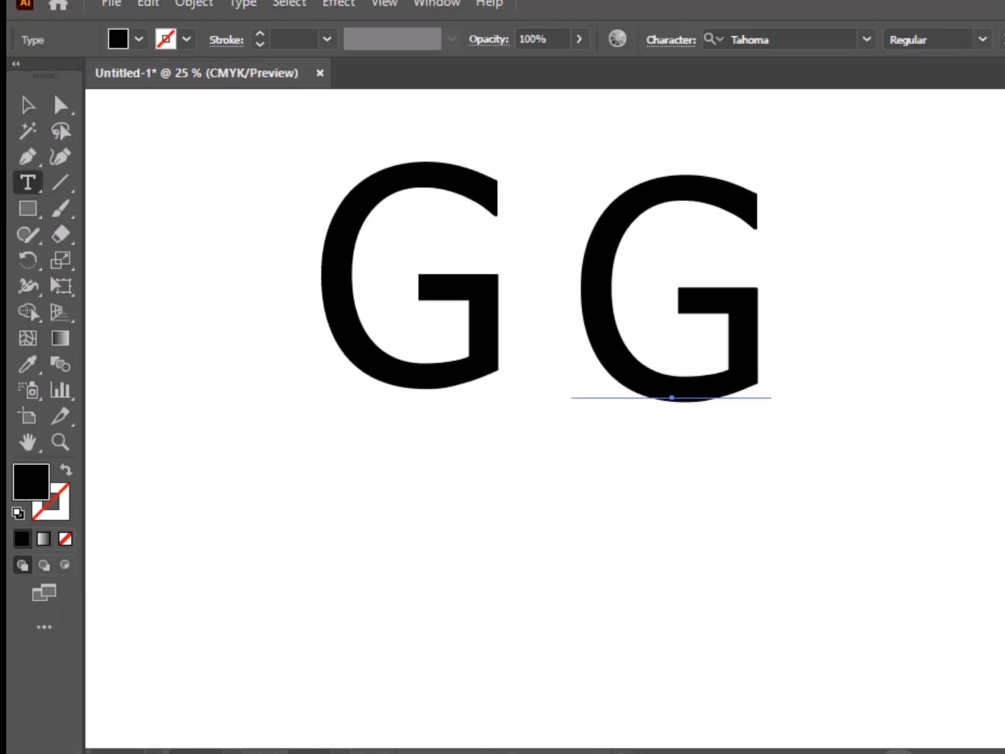Screen dimensions: 1005x754
Task: Select the Shaper tool
Action: click(x=28, y=235)
